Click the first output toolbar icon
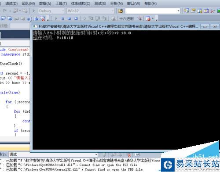The height and width of the screenshot is (172, 220). 104,154
